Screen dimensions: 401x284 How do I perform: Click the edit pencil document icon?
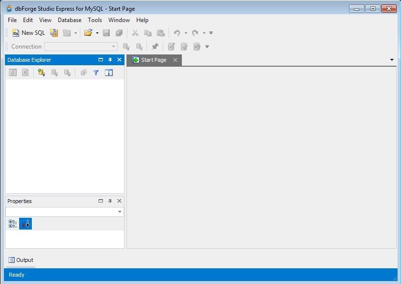pos(172,47)
